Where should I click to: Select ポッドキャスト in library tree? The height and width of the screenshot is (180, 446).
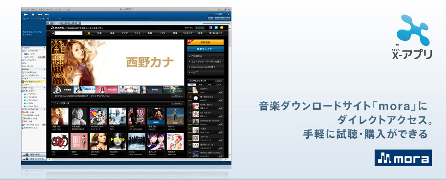tap(27, 66)
